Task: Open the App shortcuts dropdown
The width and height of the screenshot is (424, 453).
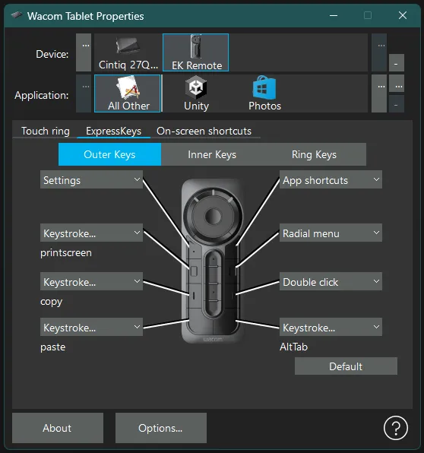Action: point(331,179)
